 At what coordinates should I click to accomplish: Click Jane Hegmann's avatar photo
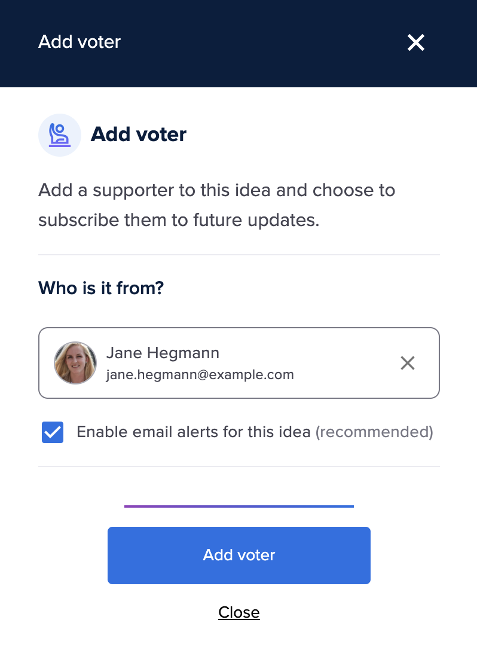point(75,363)
